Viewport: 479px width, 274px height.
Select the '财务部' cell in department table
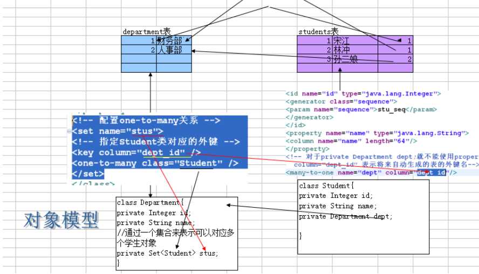[x=174, y=40]
